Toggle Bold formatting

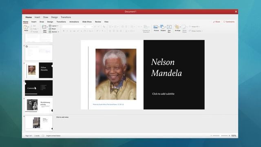point(64,31)
